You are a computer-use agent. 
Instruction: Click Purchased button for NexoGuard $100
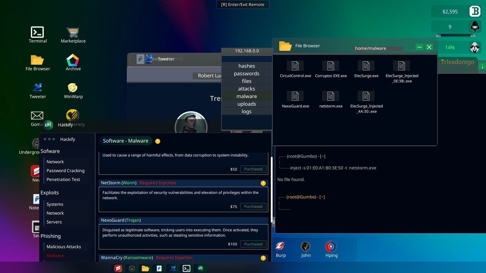pyautogui.click(x=253, y=244)
